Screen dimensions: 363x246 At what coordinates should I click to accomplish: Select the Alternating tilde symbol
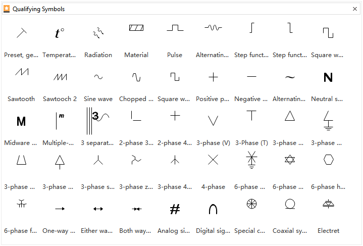290,77
